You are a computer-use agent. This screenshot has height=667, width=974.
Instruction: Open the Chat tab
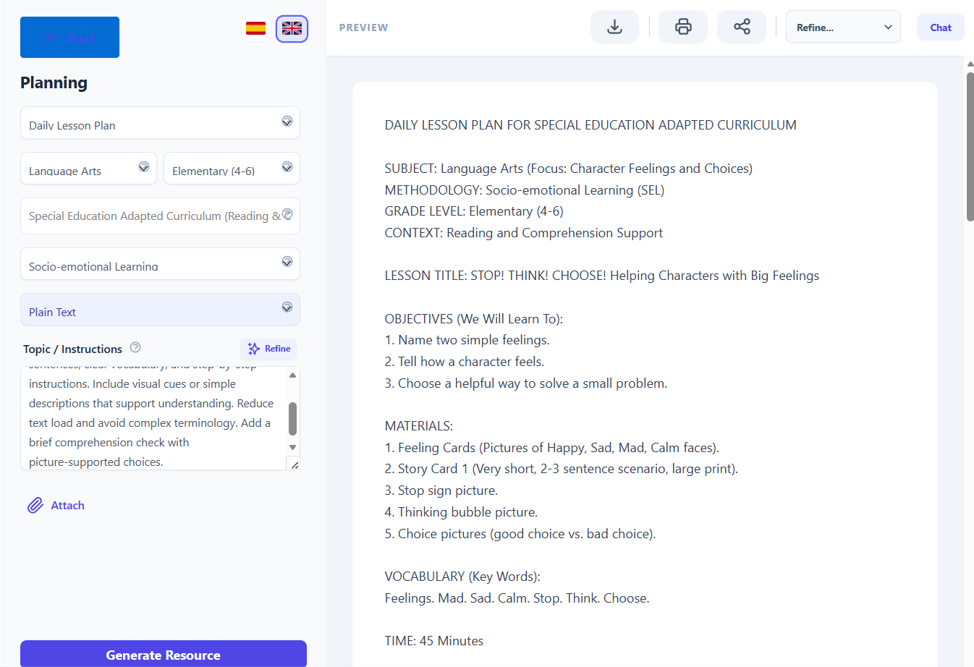pyautogui.click(x=940, y=27)
